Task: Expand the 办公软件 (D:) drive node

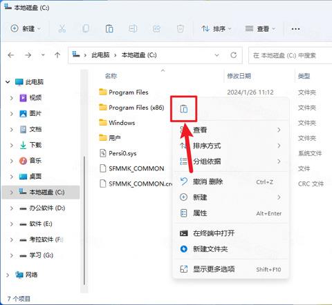Action: (x=12, y=208)
